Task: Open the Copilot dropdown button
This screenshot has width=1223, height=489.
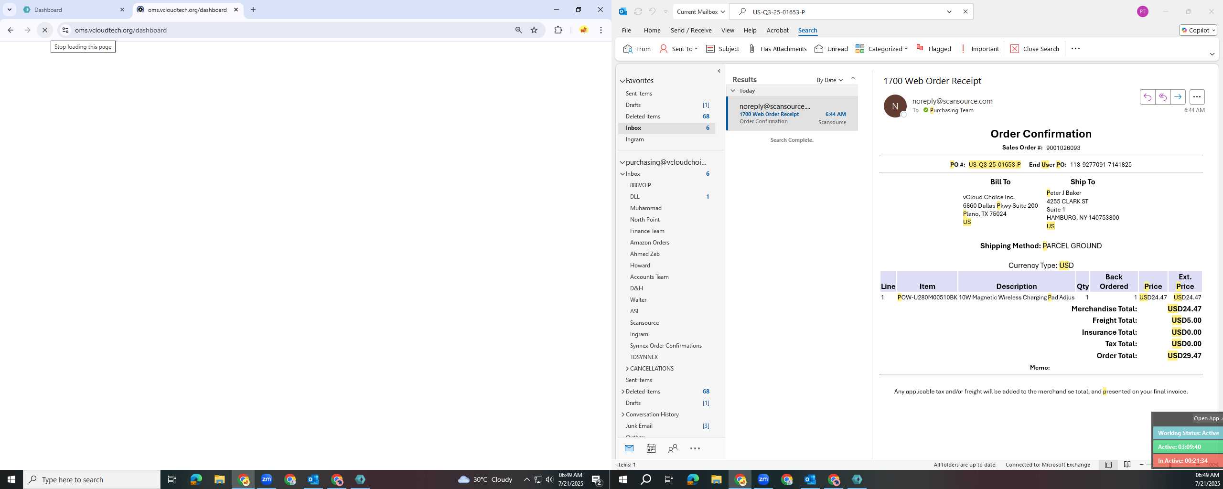Action: coord(1198,30)
